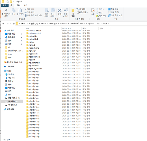Open the recent locations dropdown arrow

[x=11, y=24]
